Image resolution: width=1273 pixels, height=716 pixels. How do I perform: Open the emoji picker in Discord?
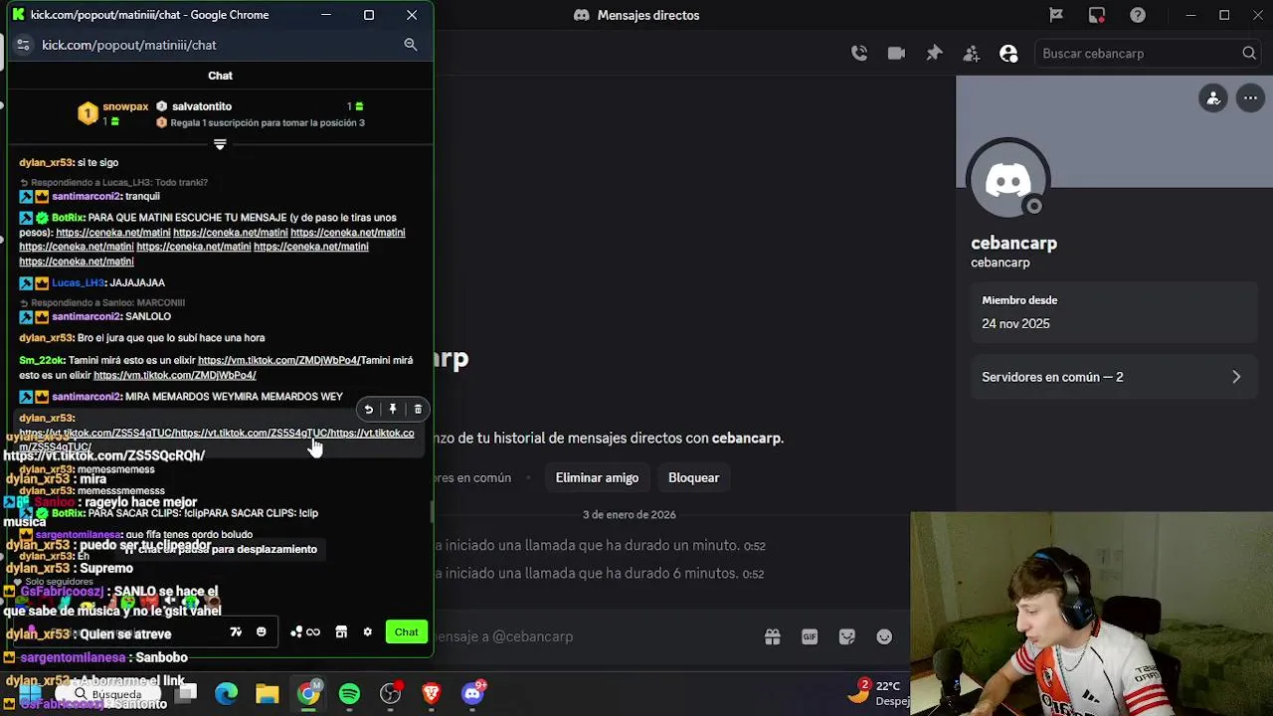[884, 636]
